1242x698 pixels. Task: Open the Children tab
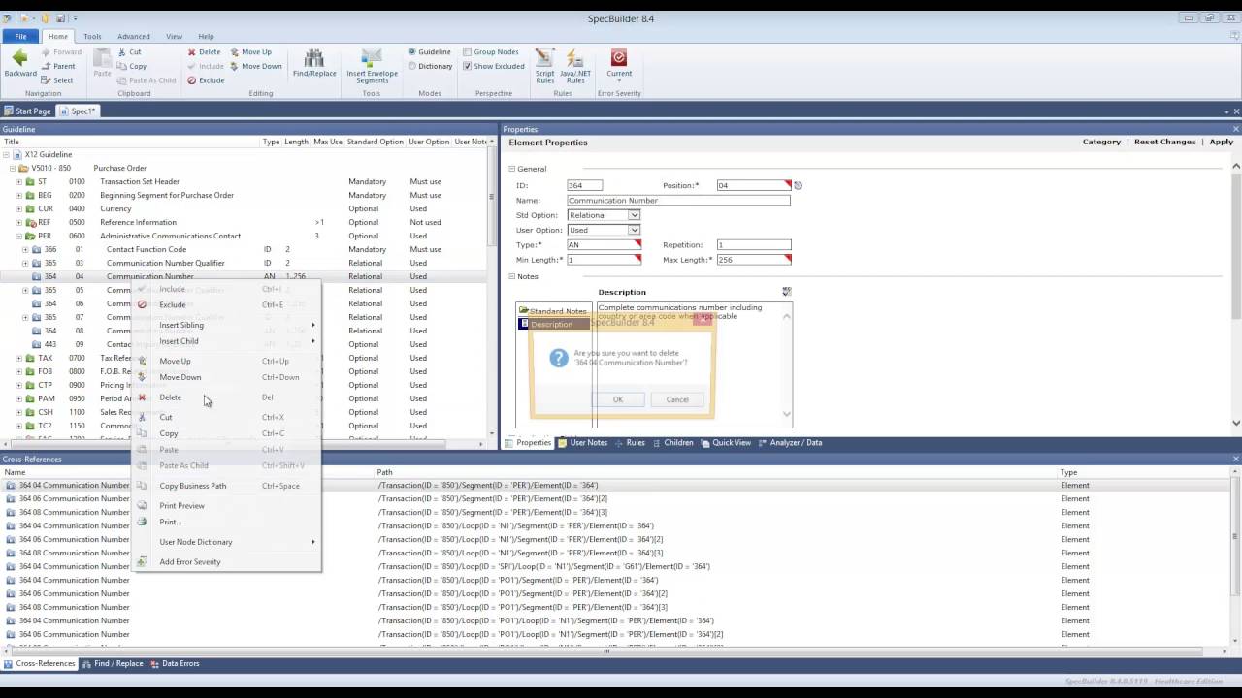[x=672, y=443]
